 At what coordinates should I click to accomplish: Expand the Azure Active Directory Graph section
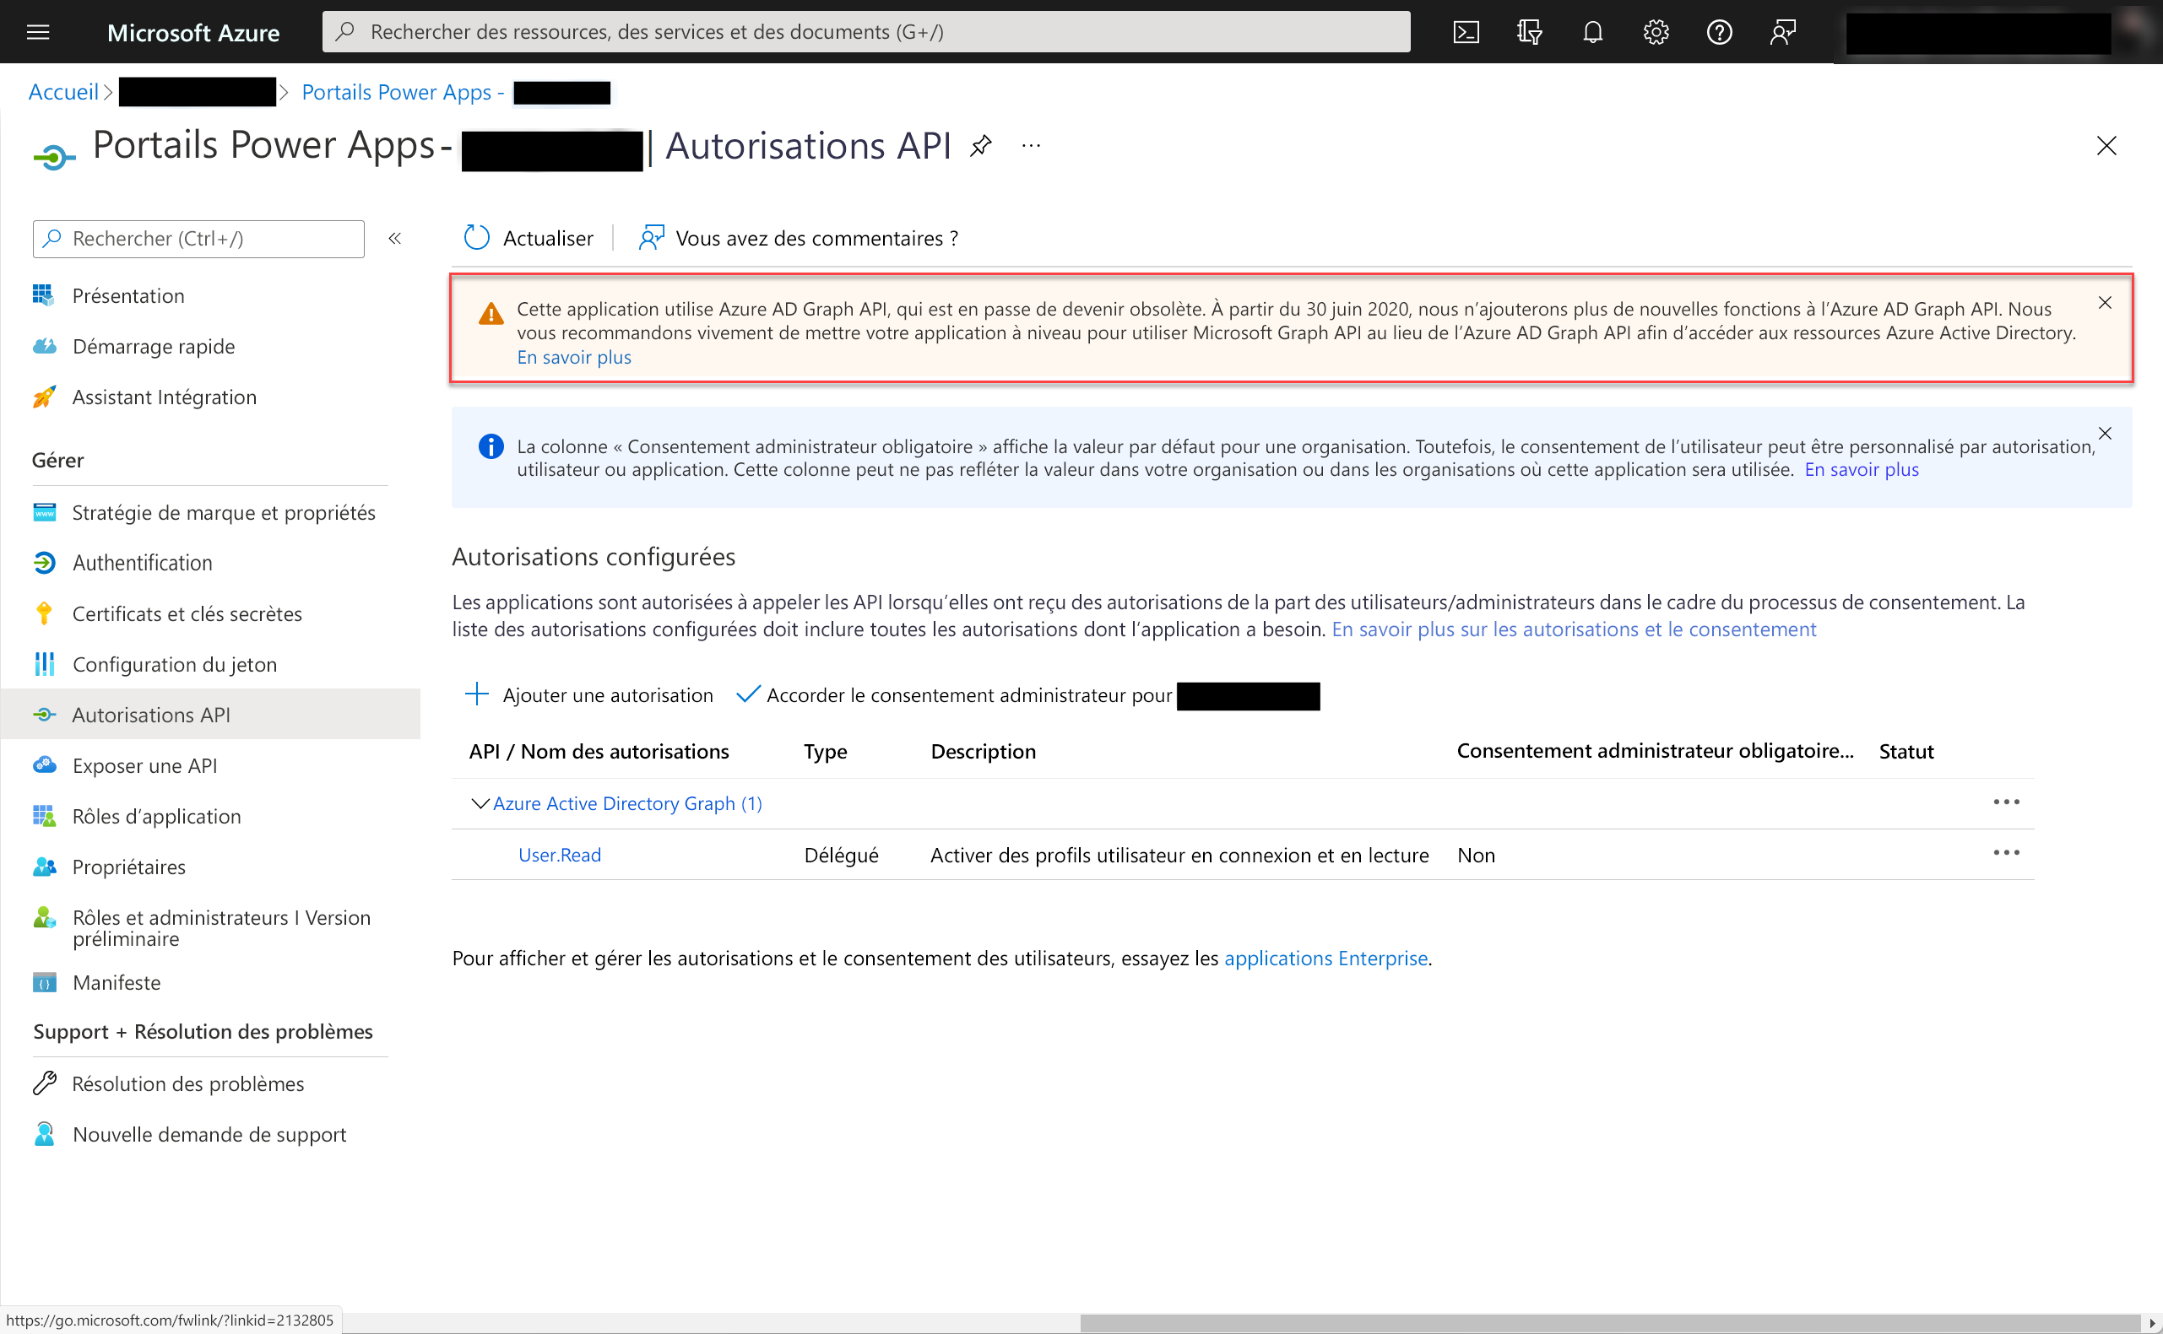pyautogui.click(x=479, y=803)
